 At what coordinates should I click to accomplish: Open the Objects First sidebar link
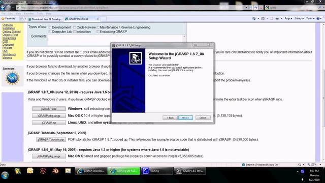pos(10,35)
